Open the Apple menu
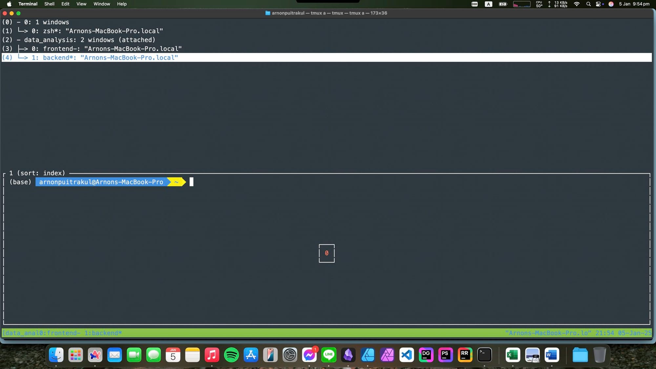Viewport: 656px width, 369px height. [x=9, y=4]
